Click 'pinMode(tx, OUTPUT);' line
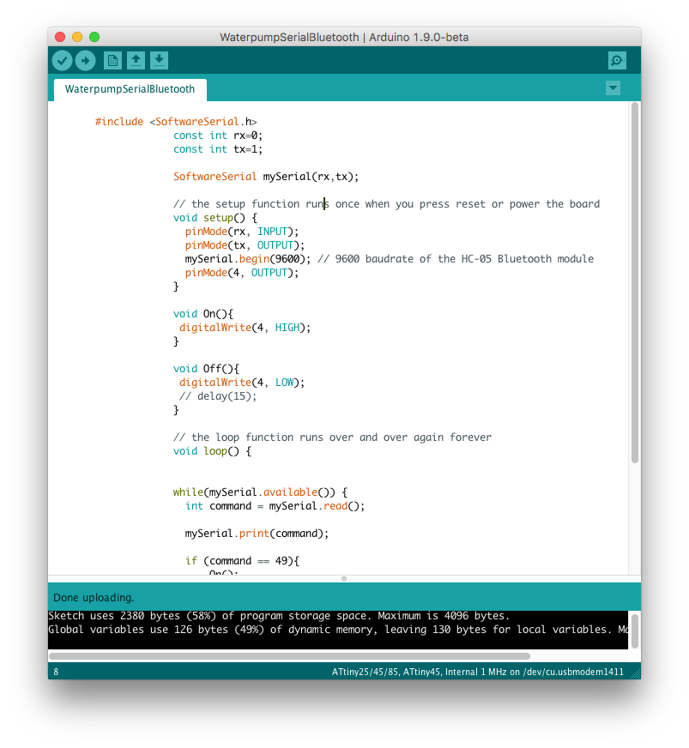 [245, 245]
